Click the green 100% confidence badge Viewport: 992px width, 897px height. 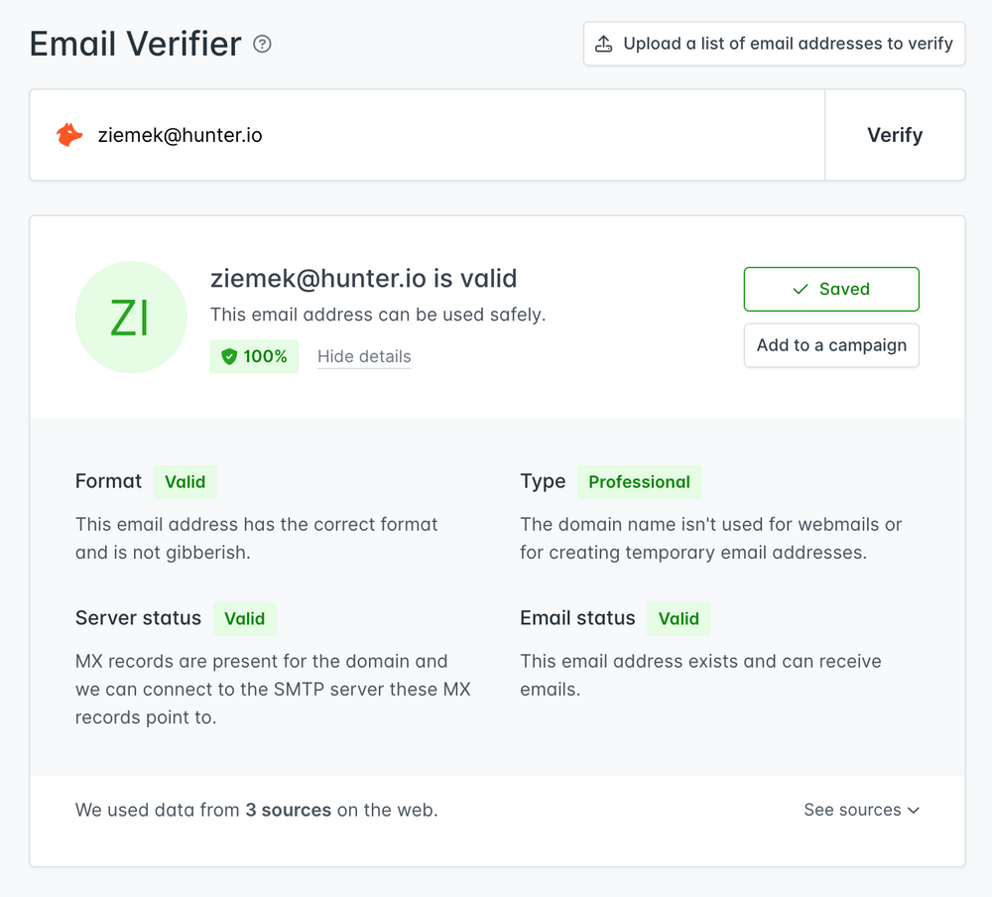254,355
